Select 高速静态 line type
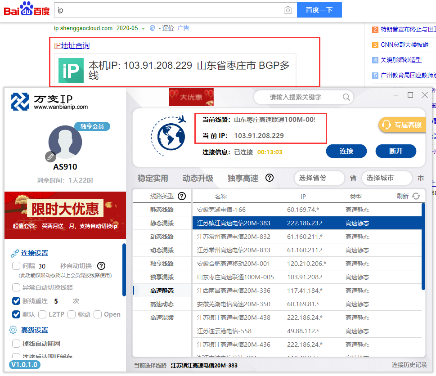This screenshot has height=376, width=436. click(162, 291)
